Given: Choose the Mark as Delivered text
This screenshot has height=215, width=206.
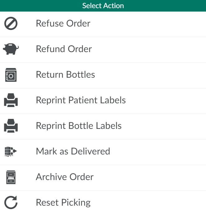Looking at the screenshot, I should pos(73,151).
